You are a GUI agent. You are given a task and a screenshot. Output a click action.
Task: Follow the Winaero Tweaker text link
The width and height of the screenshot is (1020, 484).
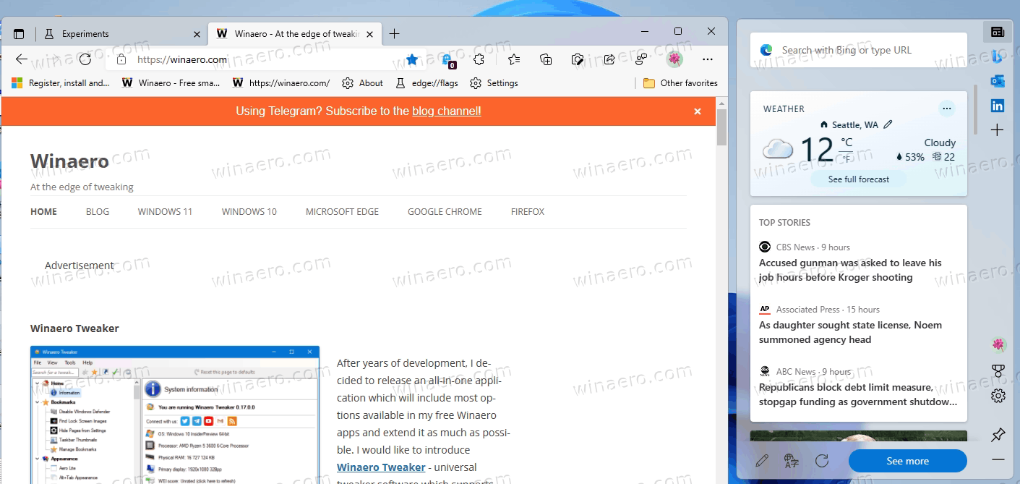click(381, 467)
